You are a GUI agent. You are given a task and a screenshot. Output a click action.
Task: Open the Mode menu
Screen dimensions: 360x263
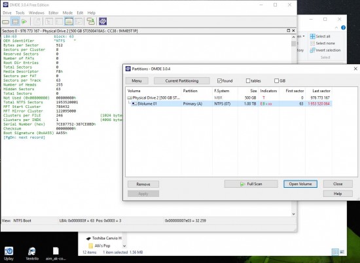click(67, 13)
